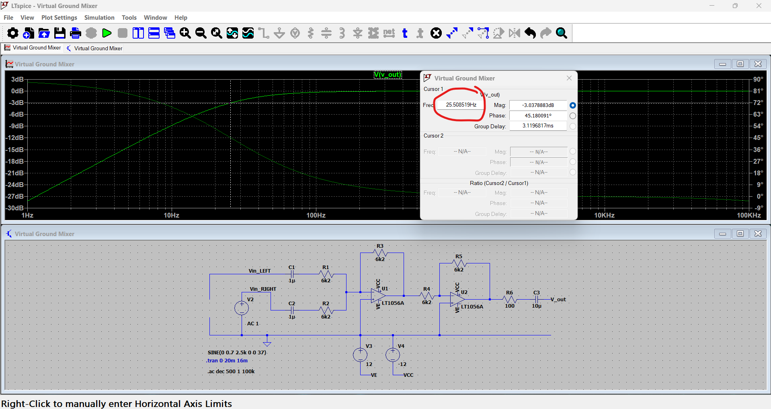Viewport: 771px width, 409px height.
Task: Open the Help menu
Action: click(x=181, y=18)
